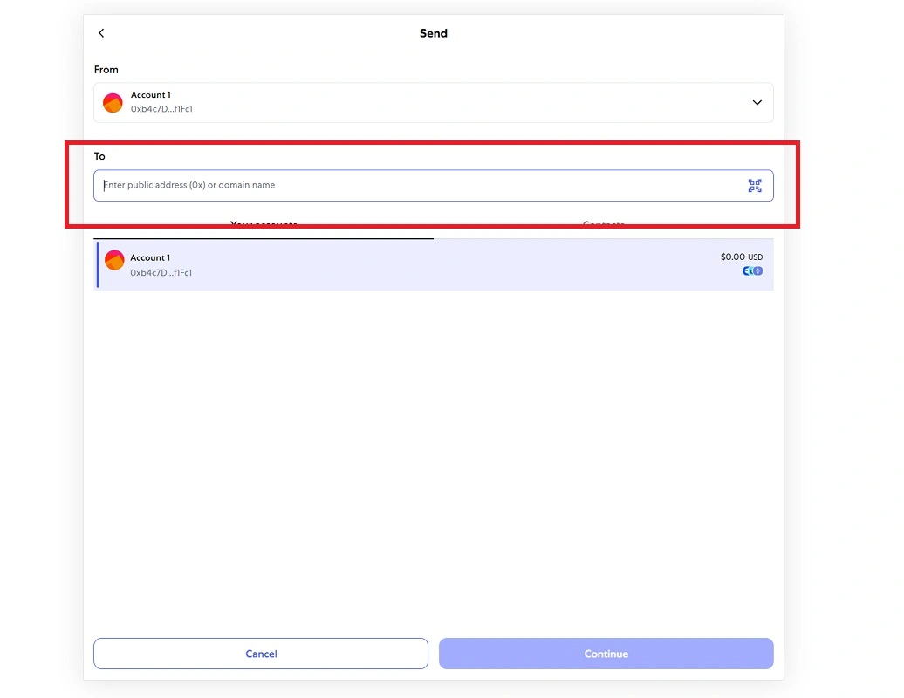
Task: Click the Account 1 avatar in From
Action: [x=113, y=103]
